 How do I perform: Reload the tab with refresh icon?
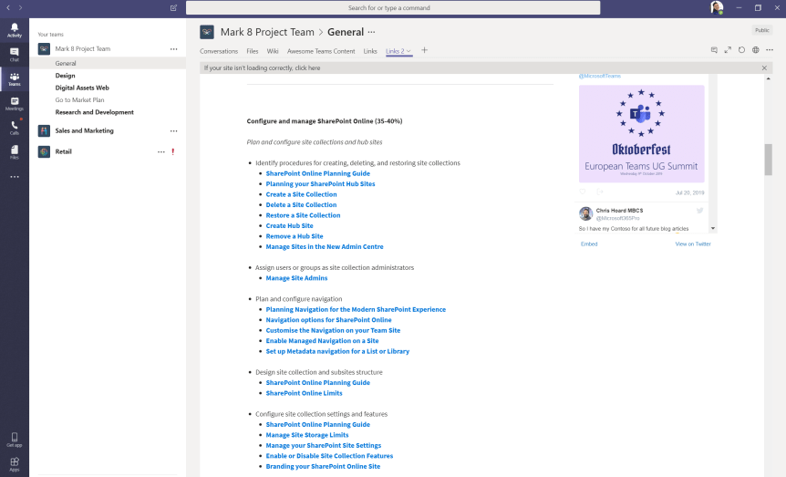[741, 50]
